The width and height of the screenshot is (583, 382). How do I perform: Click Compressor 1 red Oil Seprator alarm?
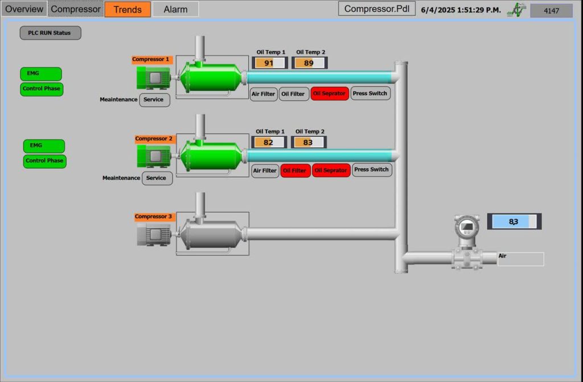coord(330,94)
